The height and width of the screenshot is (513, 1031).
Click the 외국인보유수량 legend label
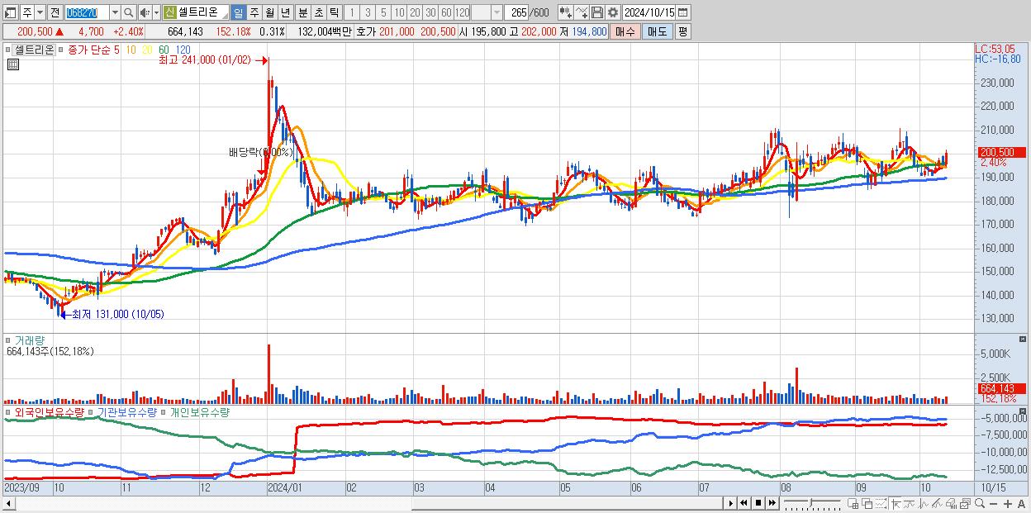coord(50,411)
